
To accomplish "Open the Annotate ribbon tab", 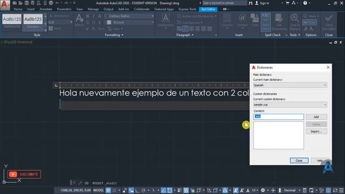I will click(46, 9).
